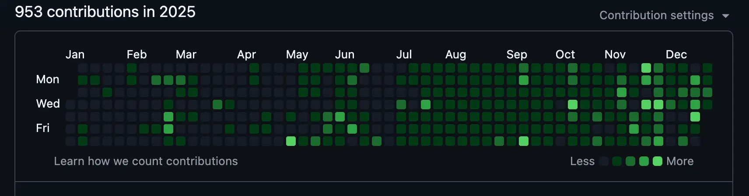Click the brightest legend swatch next to More
The width and height of the screenshot is (749, 196).
point(657,161)
